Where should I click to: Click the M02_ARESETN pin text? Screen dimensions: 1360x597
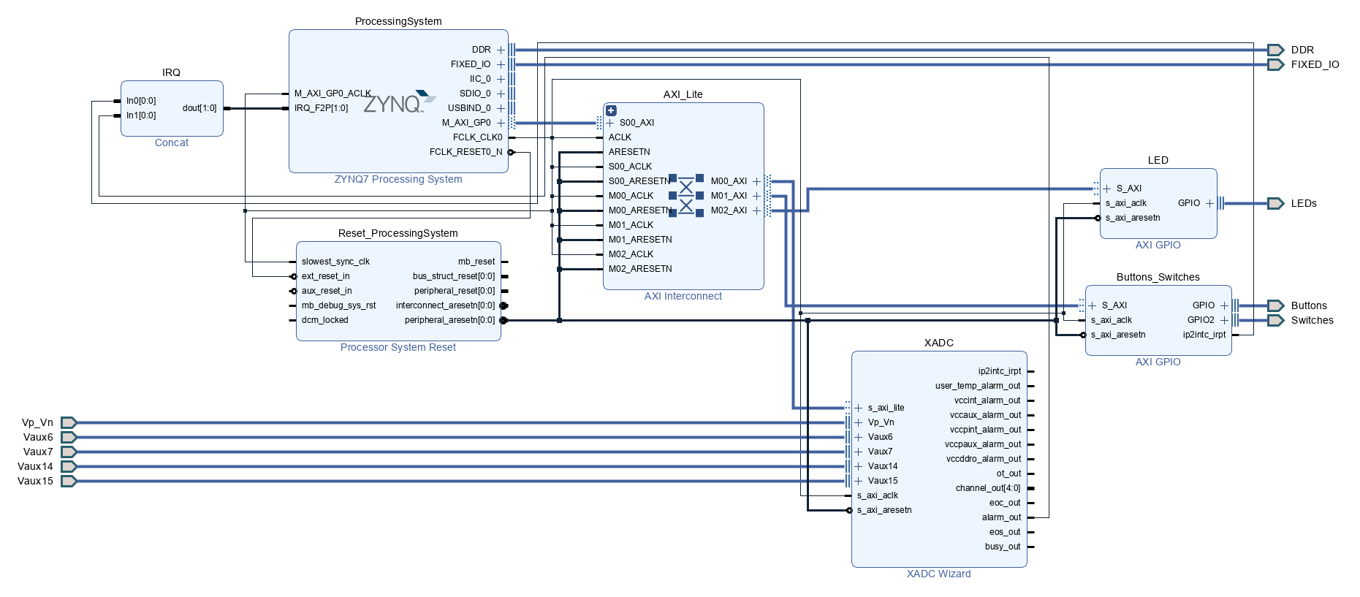coord(640,269)
